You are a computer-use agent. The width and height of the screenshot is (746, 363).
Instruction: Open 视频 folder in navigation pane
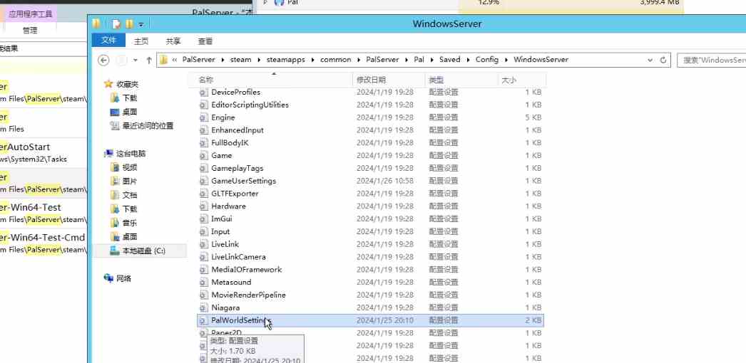pos(129,167)
